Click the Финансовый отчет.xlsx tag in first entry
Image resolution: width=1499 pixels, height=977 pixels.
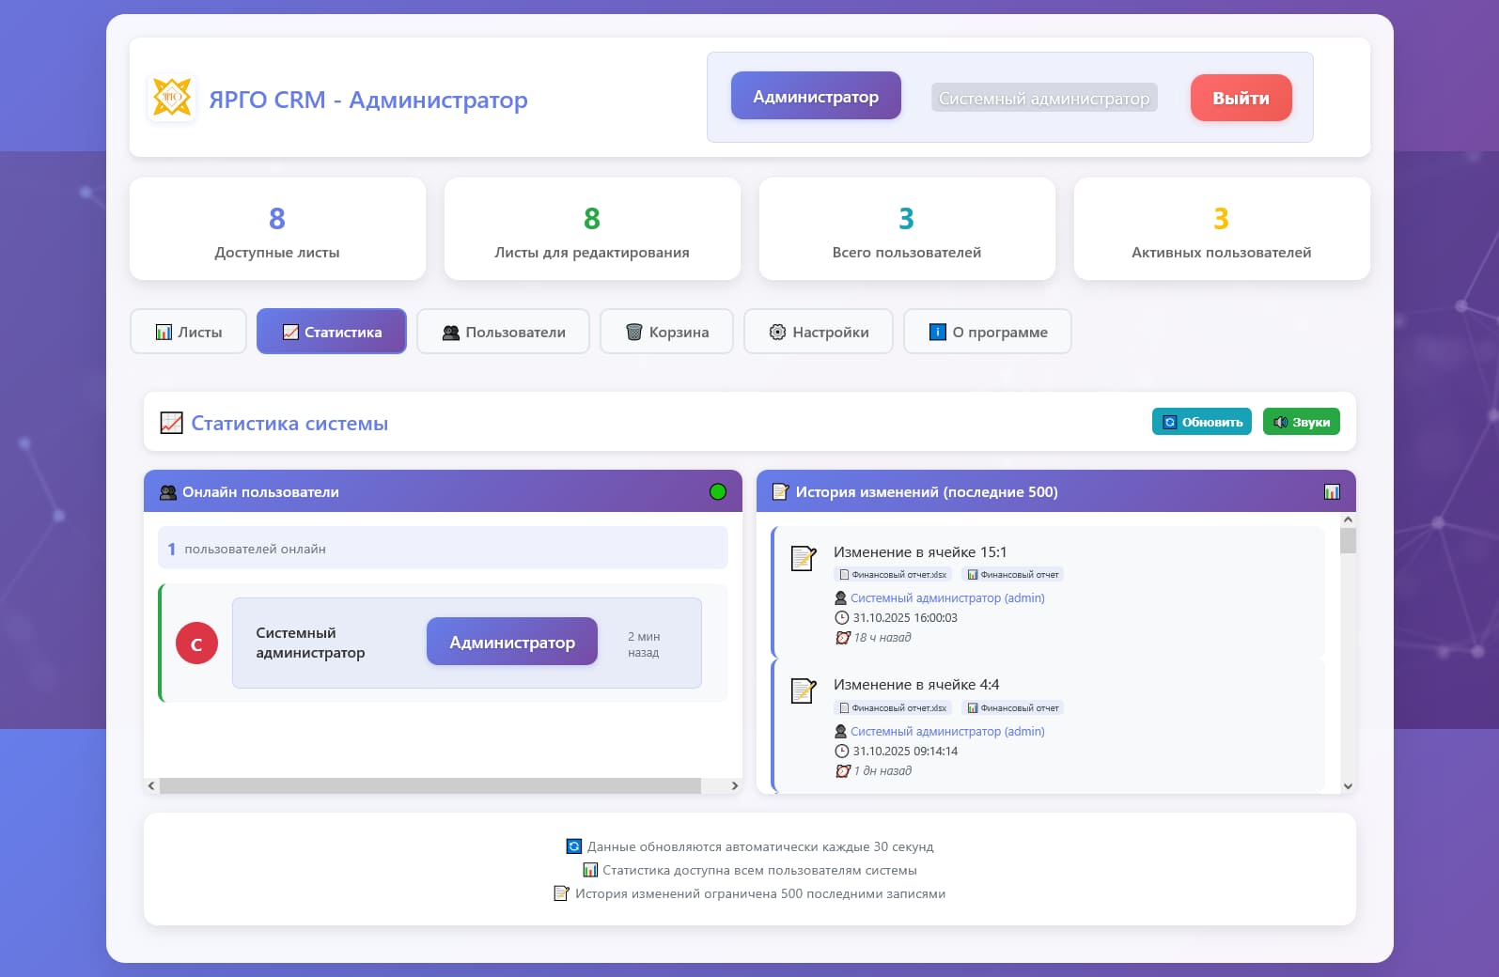[893, 574]
